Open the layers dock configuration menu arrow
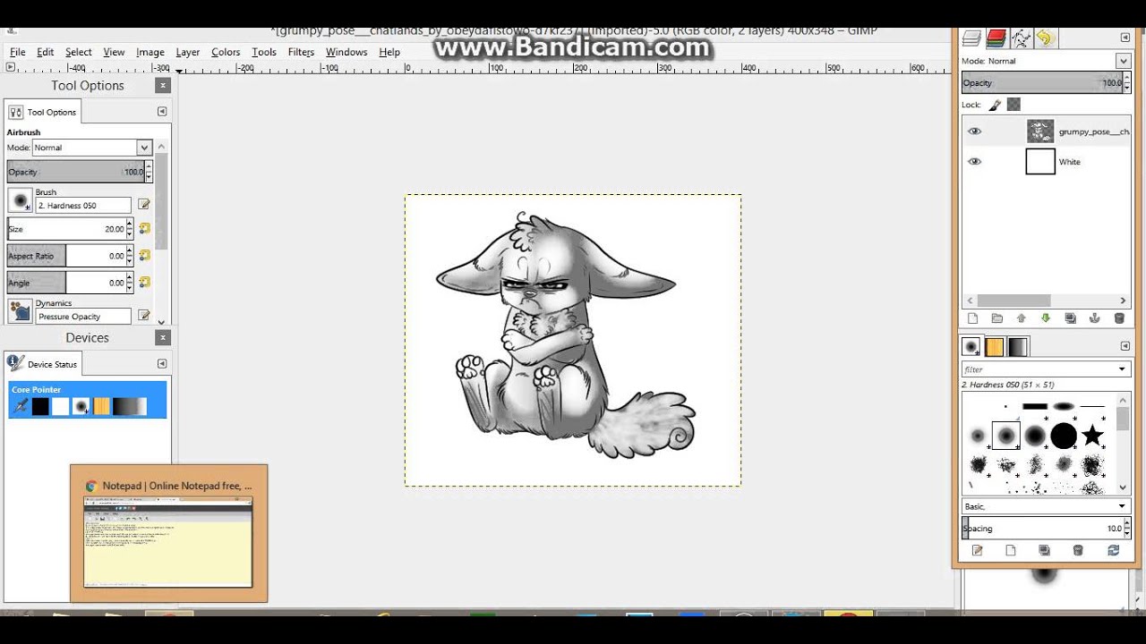This screenshot has height=644, width=1146. (x=1125, y=38)
